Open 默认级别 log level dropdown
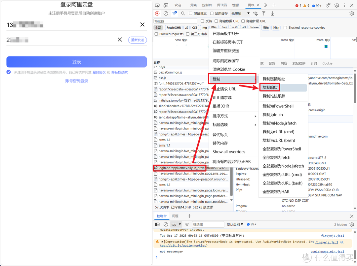 point(235,224)
